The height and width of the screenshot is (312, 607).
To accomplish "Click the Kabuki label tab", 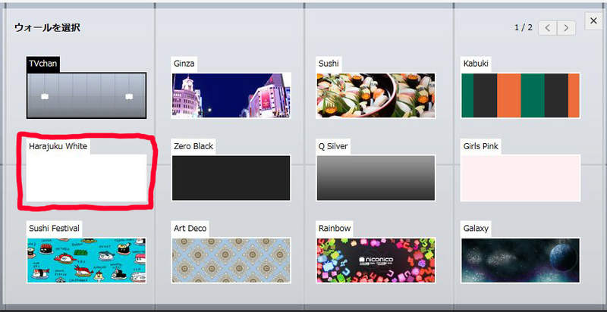I will [476, 64].
